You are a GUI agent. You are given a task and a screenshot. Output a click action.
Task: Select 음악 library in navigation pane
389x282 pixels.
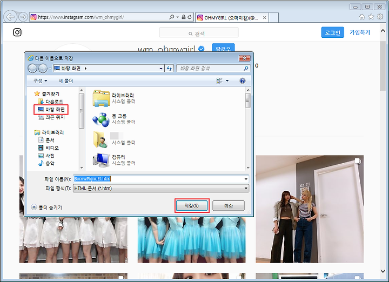46,163
